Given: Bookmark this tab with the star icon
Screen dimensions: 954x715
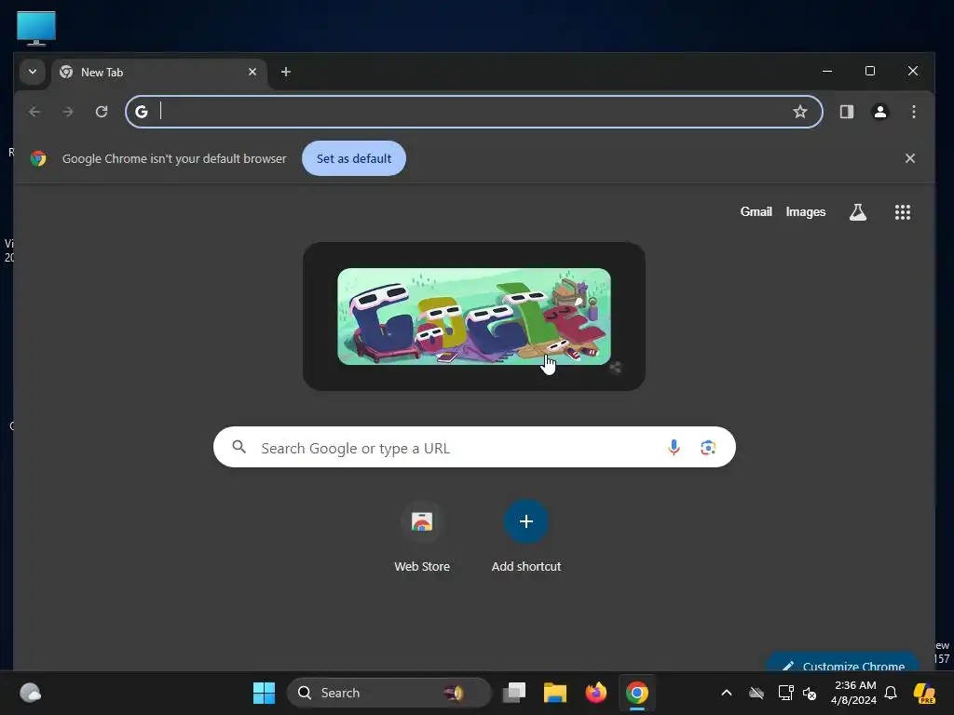Looking at the screenshot, I should point(799,112).
